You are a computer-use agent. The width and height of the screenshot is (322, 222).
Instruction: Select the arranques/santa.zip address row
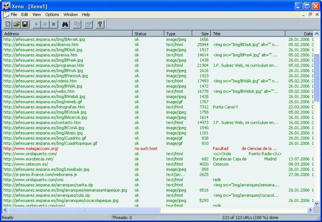48,185
